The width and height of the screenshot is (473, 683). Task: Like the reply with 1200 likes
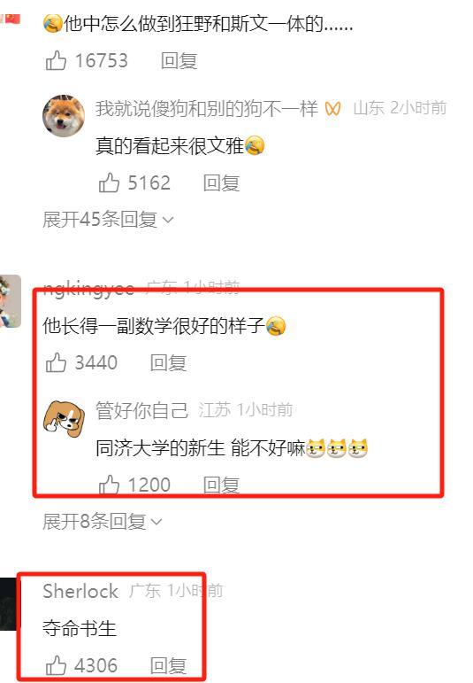click(x=109, y=485)
